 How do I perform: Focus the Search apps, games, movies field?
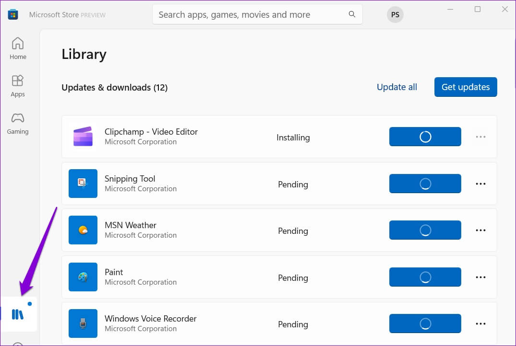pyautogui.click(x=257, y=14)
